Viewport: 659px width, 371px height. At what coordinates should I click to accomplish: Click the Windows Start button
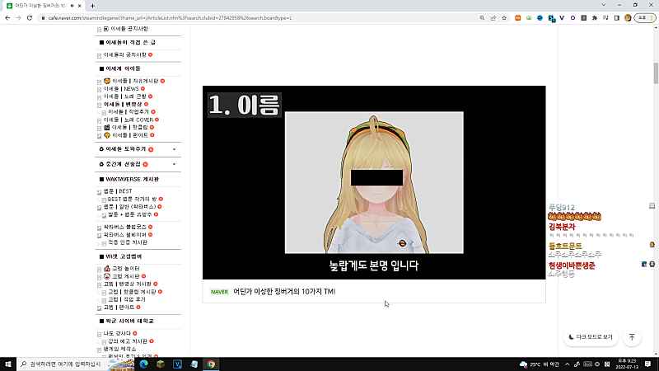pyautogui.click(x=8, y=364)
